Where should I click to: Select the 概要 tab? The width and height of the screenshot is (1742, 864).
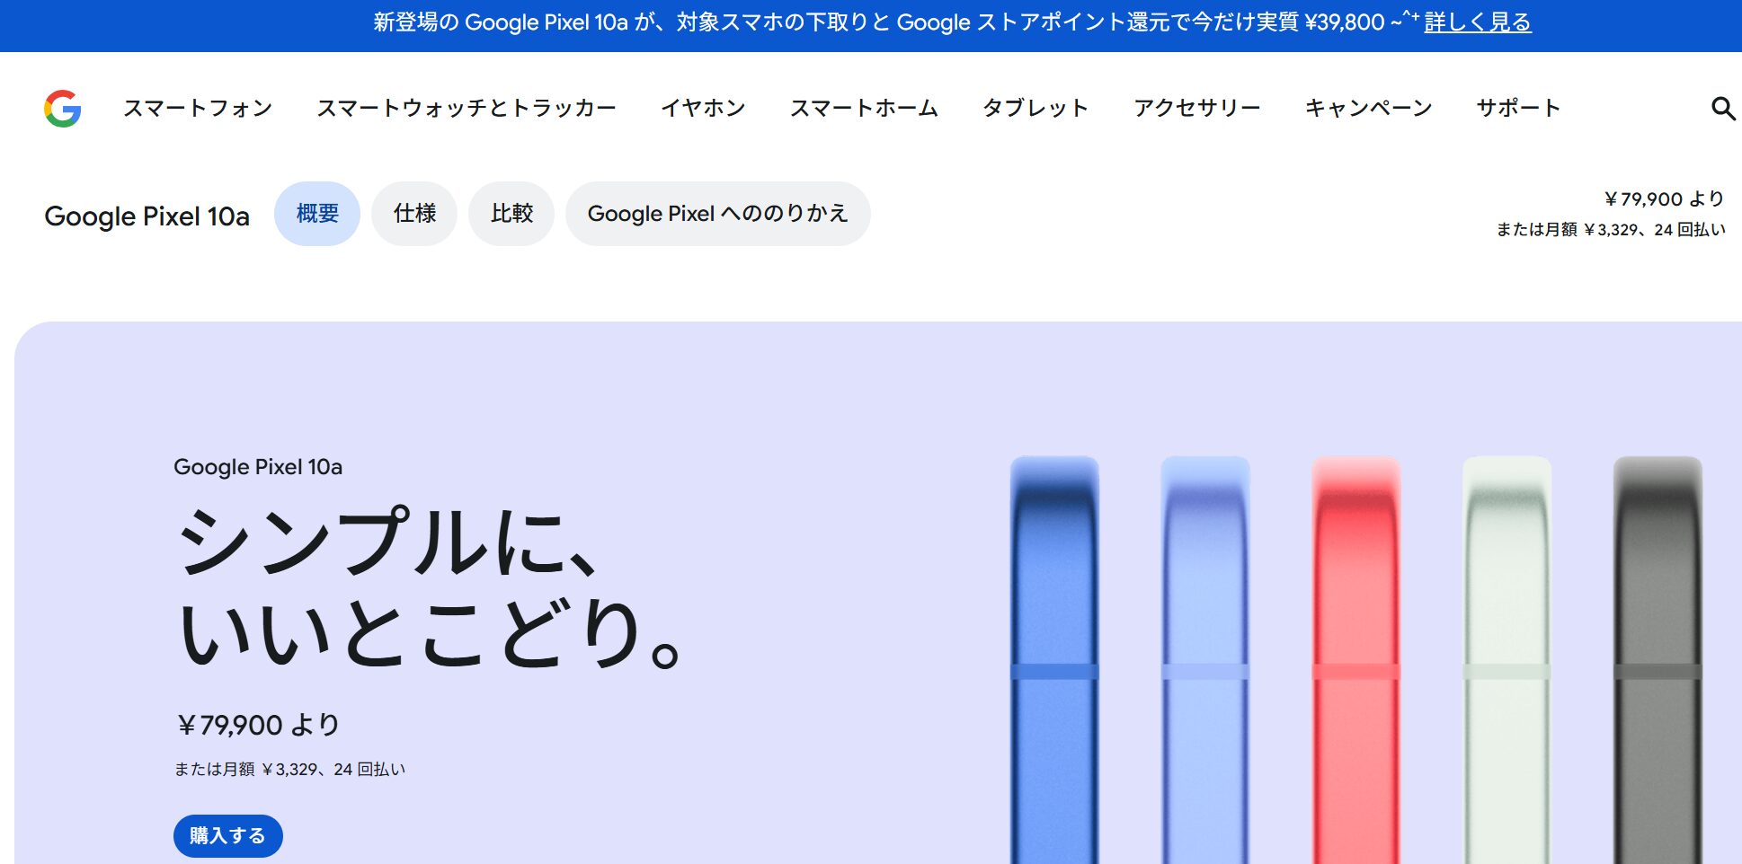pos(317,214)
